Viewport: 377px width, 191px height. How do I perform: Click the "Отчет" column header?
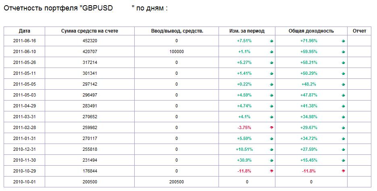(359, 31)
